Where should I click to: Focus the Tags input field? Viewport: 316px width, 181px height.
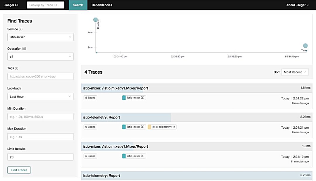pos(40,77)
